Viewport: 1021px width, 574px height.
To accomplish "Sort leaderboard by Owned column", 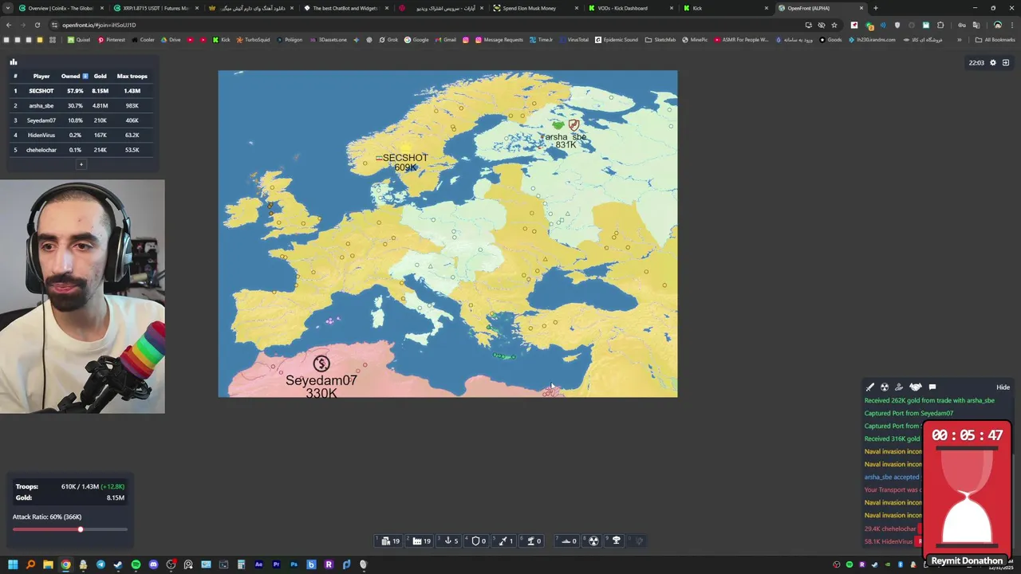I will pos(75,77).
